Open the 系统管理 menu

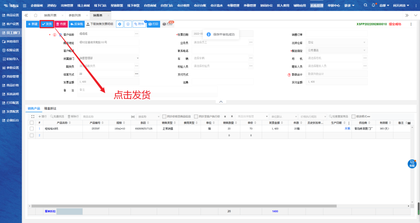click(317, 5)
